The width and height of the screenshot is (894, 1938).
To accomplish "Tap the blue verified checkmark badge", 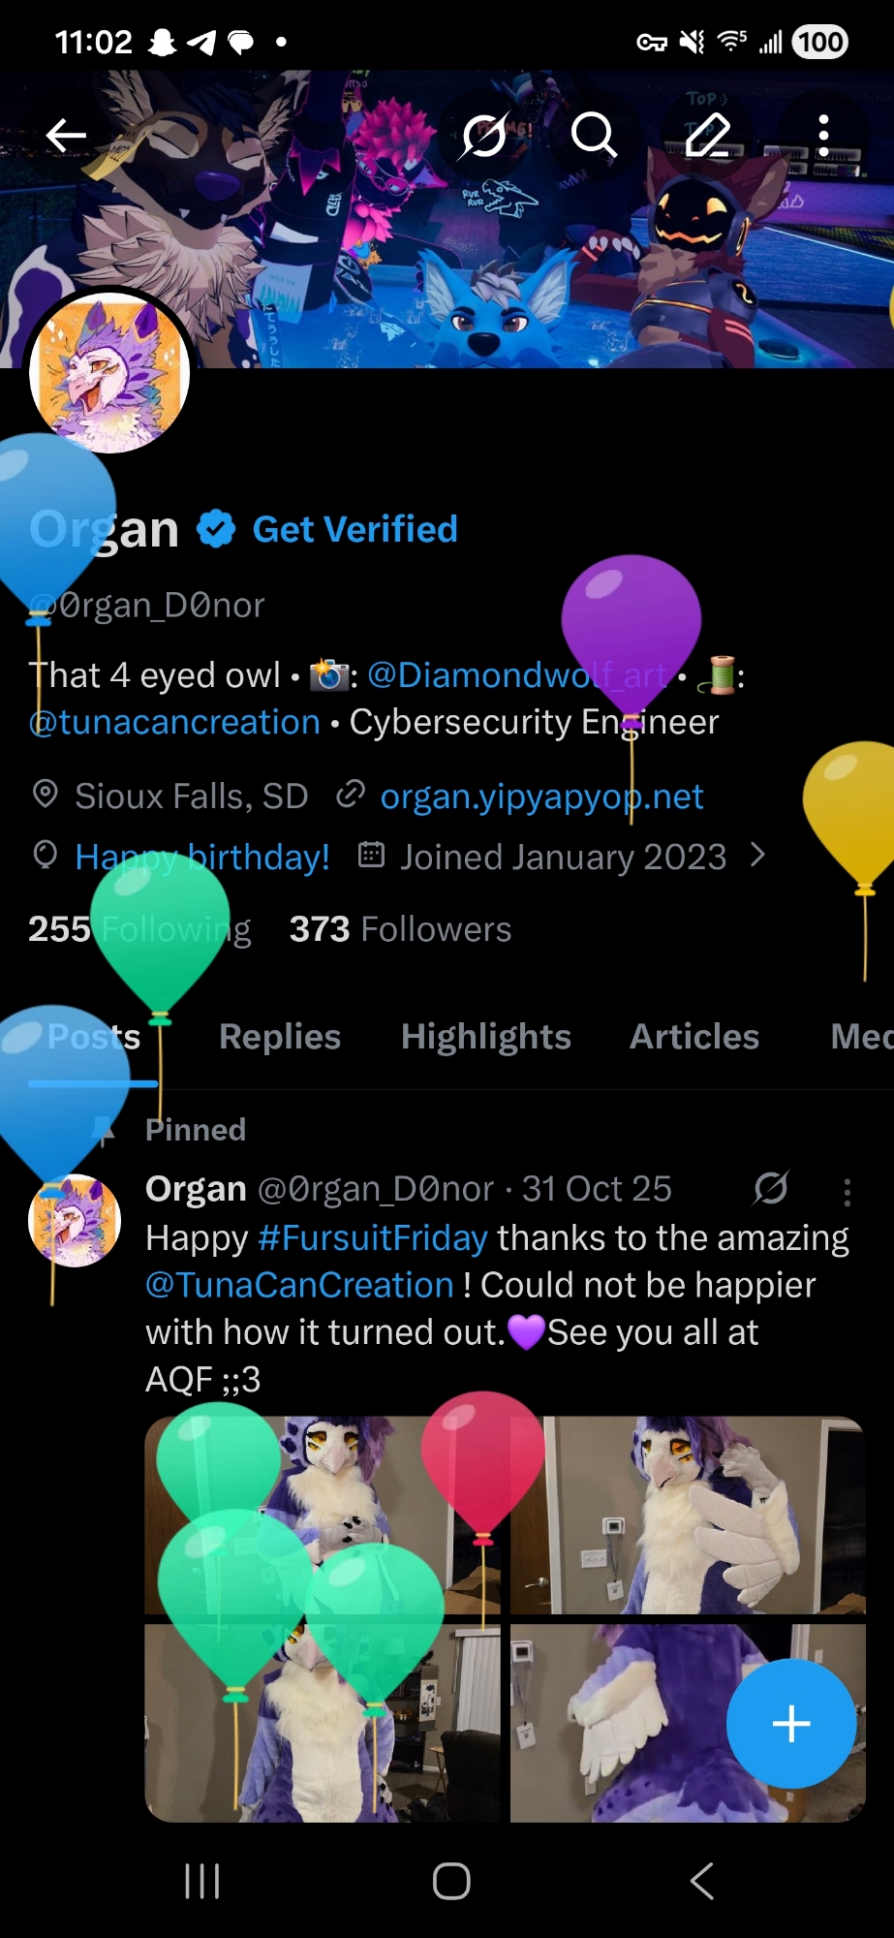I will point(216,529).
